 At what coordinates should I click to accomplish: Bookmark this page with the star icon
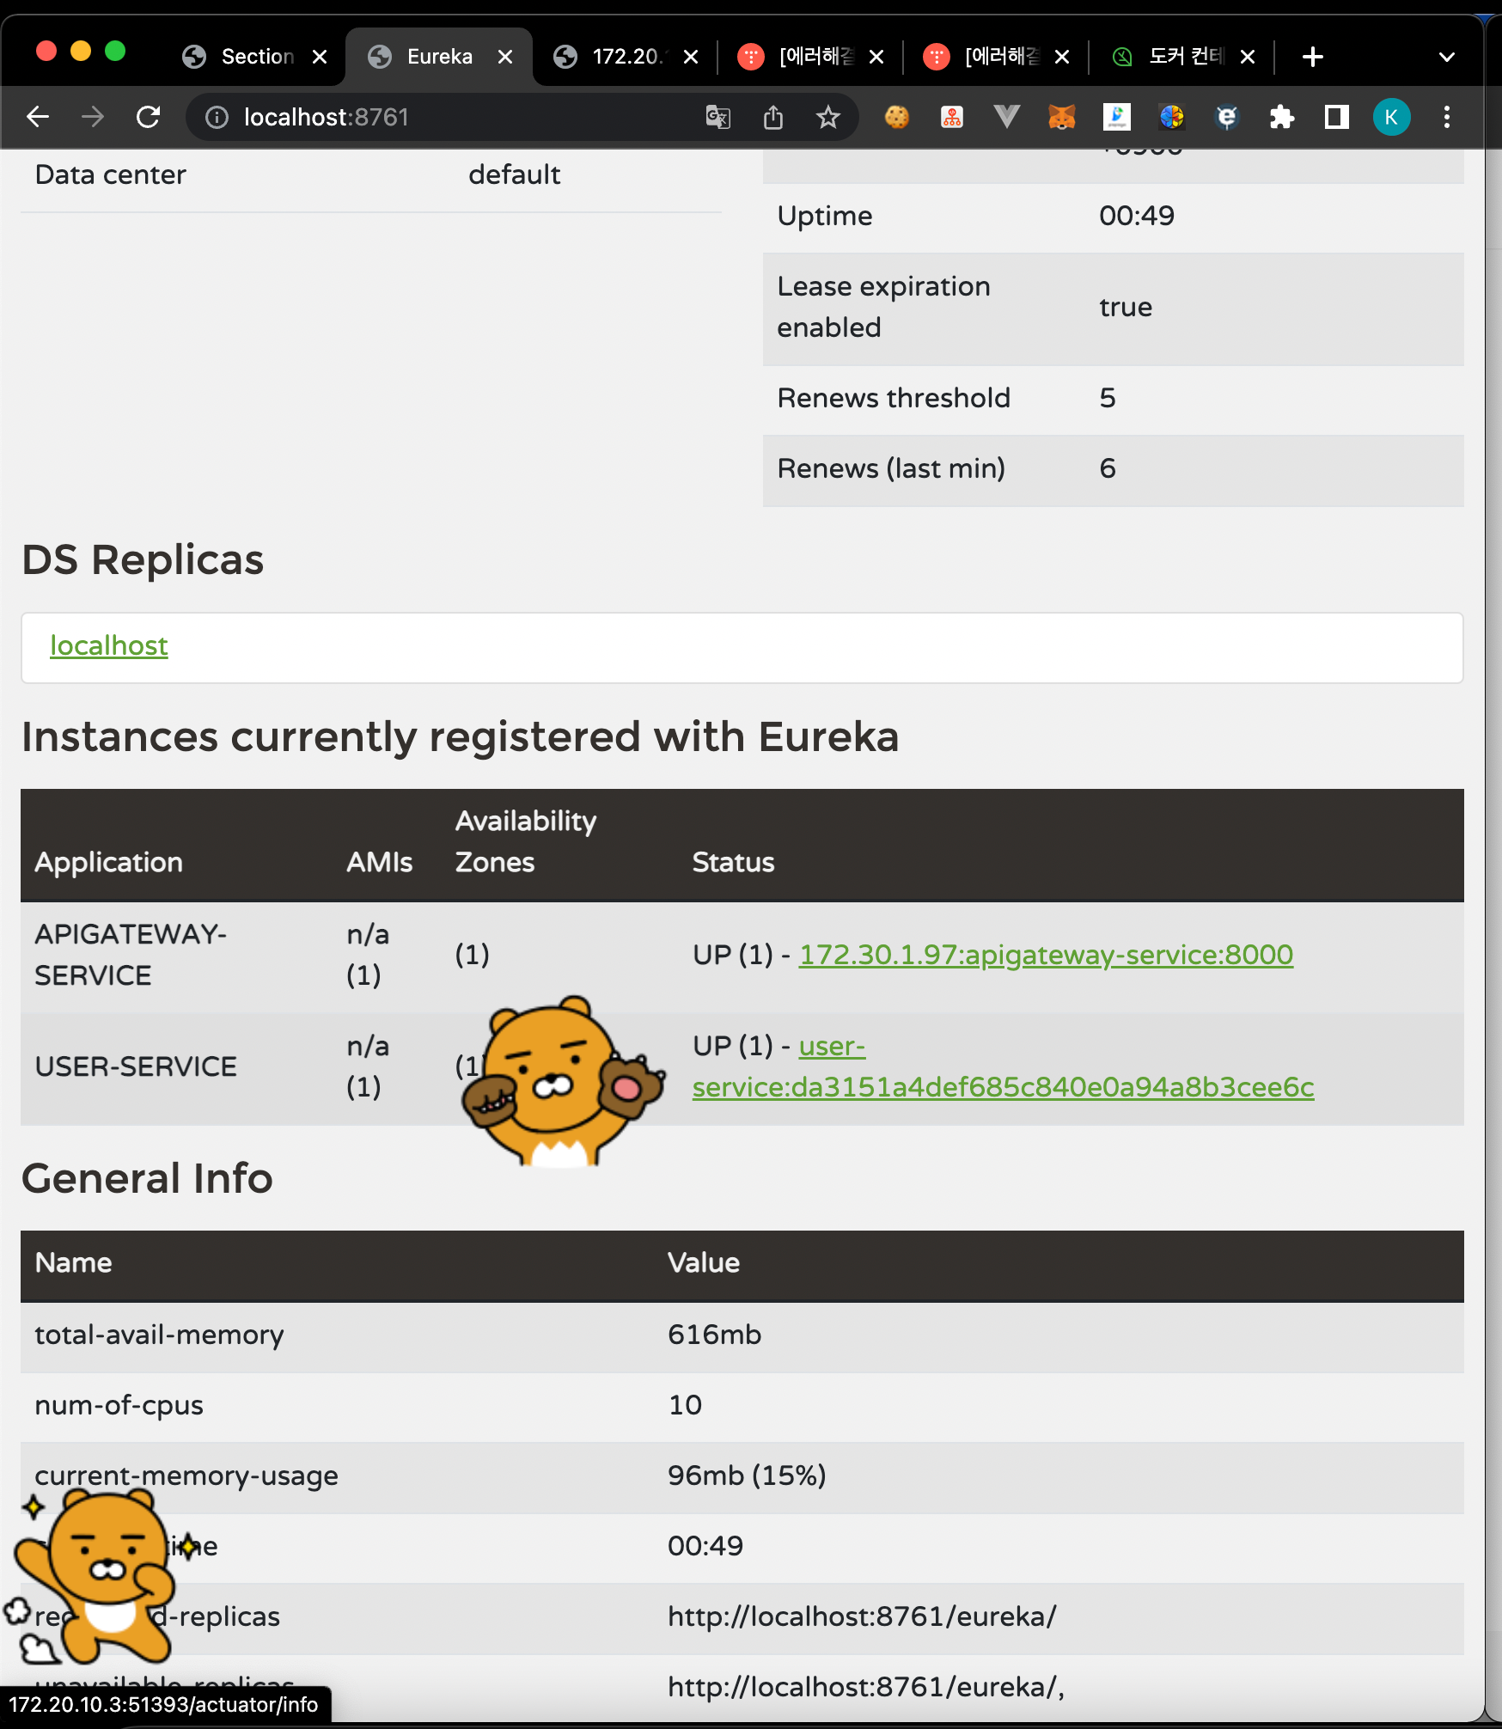(827, 117)
